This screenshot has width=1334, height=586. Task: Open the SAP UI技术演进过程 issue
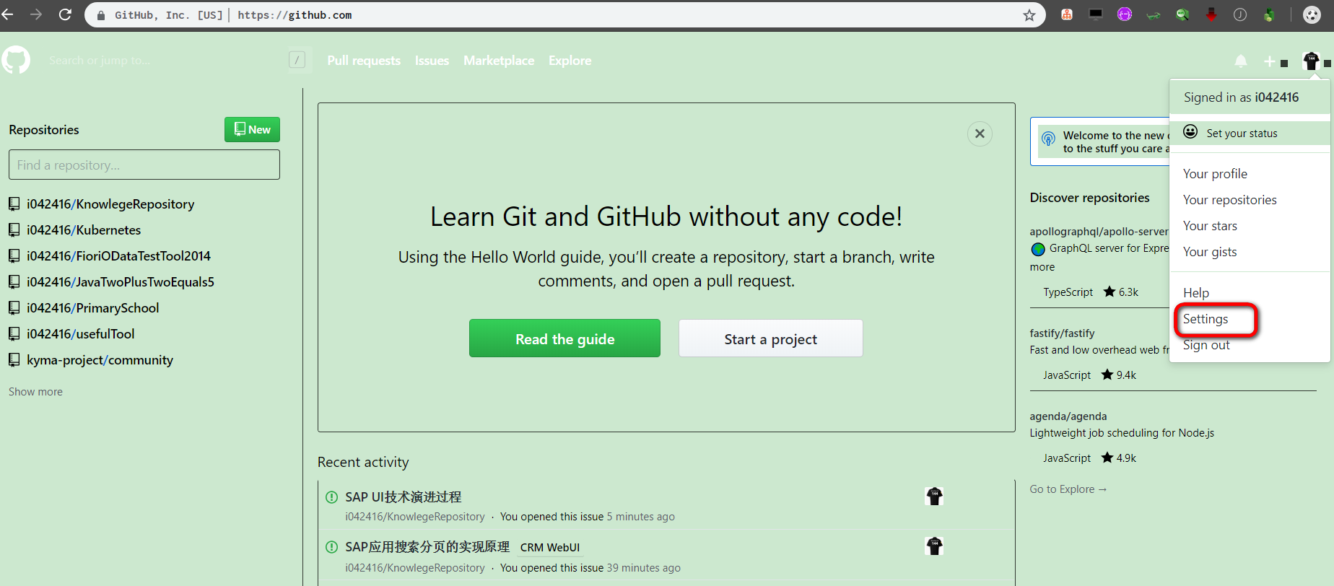click(404, 497)
